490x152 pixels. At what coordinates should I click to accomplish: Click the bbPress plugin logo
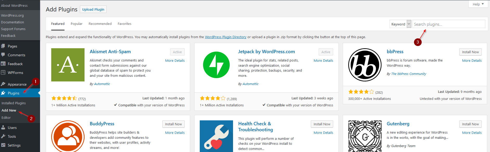pos(365,65)
